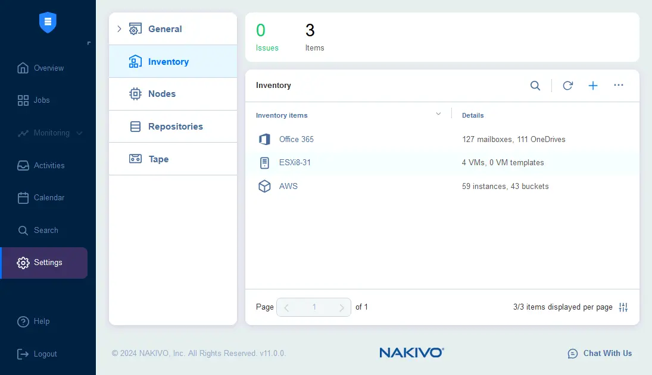Click '59 instances, 43 buckets' details
The image size is (652, 375).
505,186
